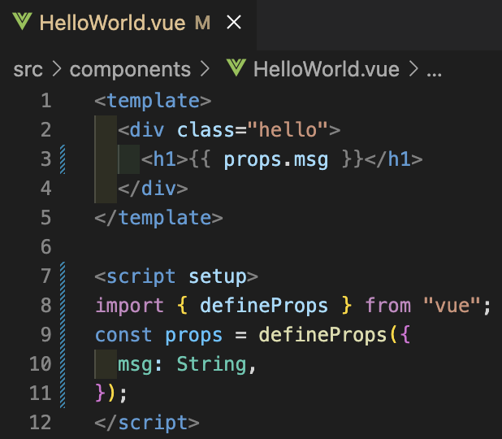Screen dimensions: 502x439
Task: Click the "hello" class value
Action: click(x=288, y=130)
